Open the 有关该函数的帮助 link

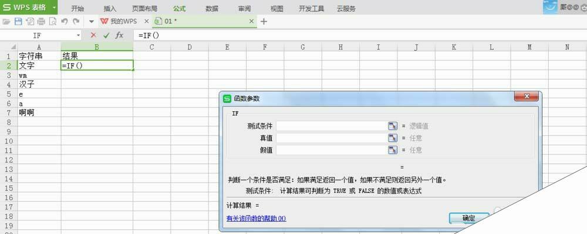[x=256, y=219]
